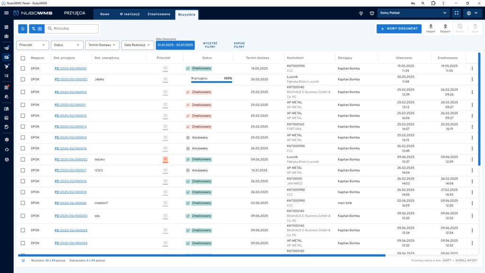Image resolution: width=485 pixels, height=273 pixels.
Task: Click the settings gear icon in sidebar
Action: click(7, 140)
